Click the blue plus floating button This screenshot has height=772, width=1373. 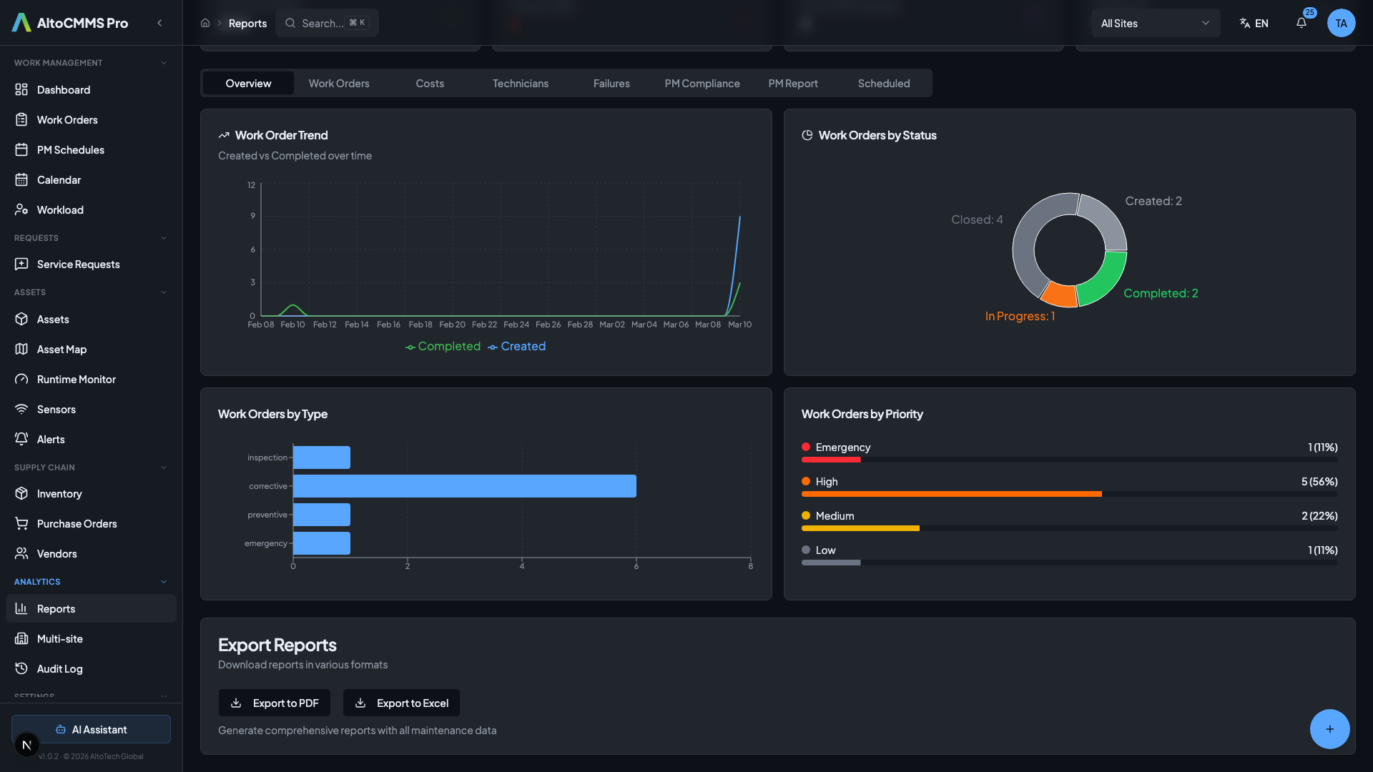pyautogui.click(x=1329, y=729)
